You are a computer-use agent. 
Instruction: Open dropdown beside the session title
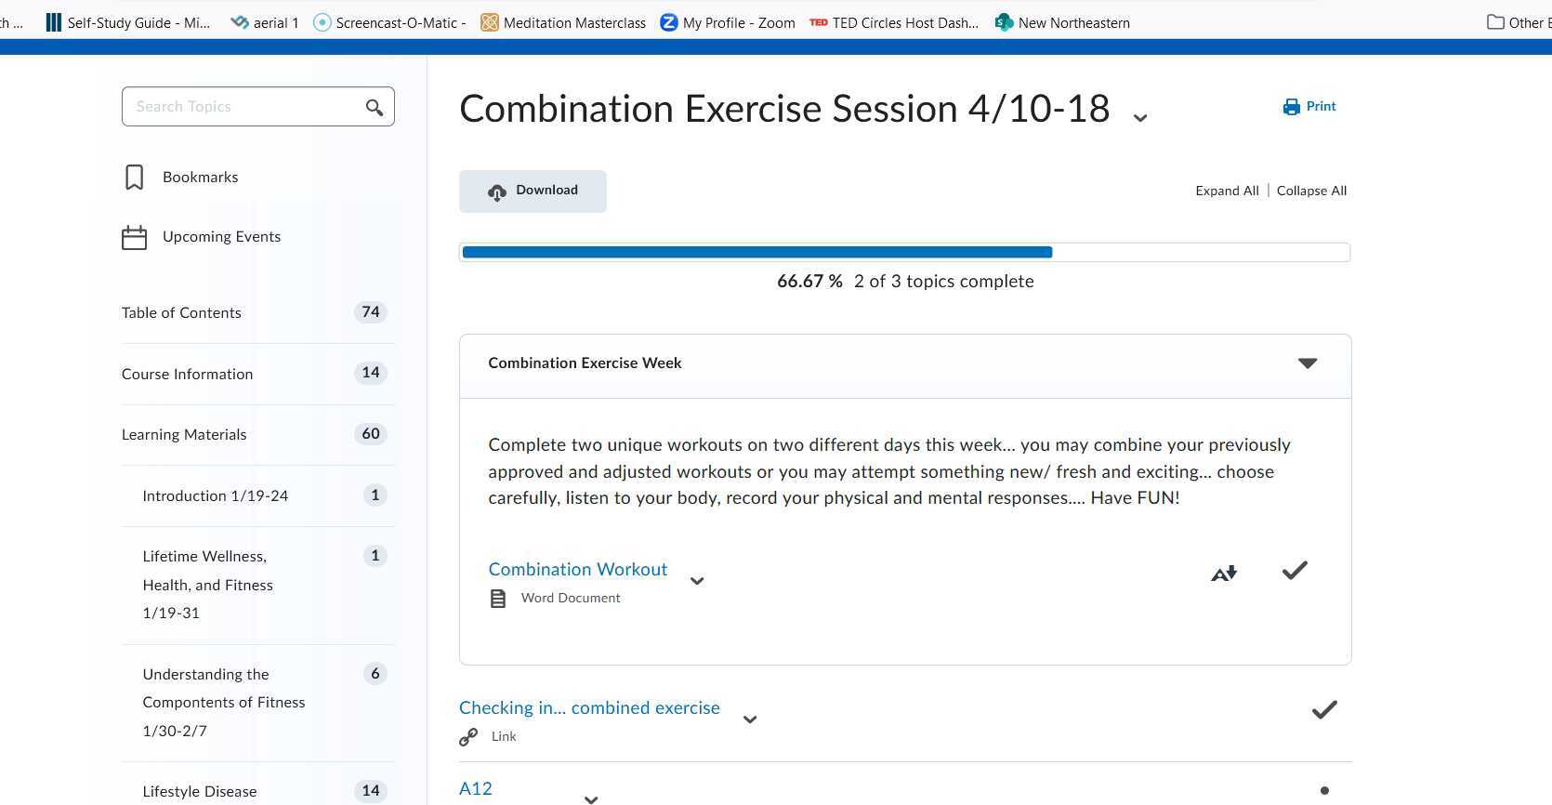(1140, 118)
